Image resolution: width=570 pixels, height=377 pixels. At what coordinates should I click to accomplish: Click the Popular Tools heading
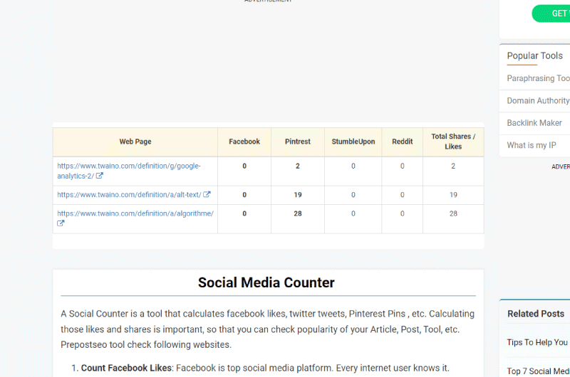point(535,56)
